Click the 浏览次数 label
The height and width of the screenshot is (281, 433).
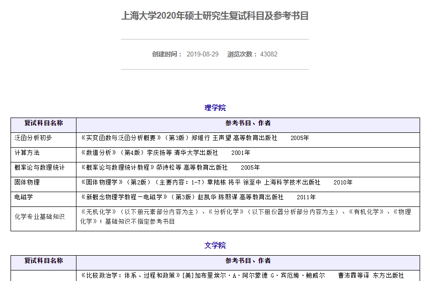(x=242, y=54)
